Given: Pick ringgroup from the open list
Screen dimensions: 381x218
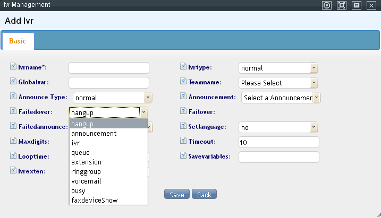Looking at the screenshot, I should click(86, 171).
